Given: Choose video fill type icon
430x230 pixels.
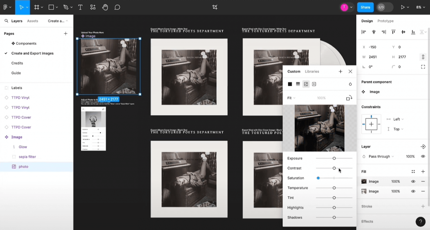Looking at the screenshot, I should [x=314, y=84].
